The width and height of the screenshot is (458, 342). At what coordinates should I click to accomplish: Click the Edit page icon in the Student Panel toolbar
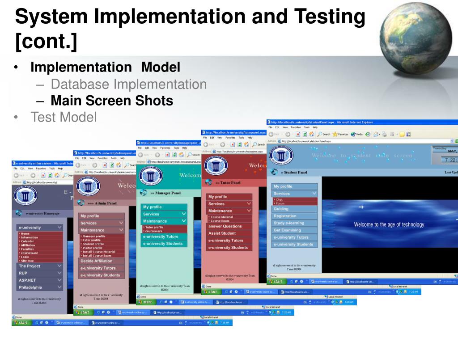(392, 135)
